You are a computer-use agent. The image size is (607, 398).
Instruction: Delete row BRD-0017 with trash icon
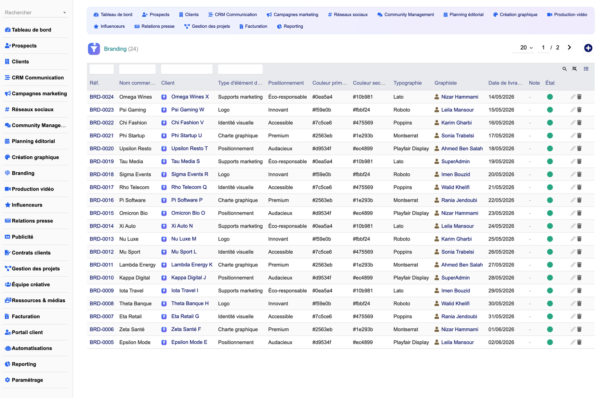tap(579, 187)
